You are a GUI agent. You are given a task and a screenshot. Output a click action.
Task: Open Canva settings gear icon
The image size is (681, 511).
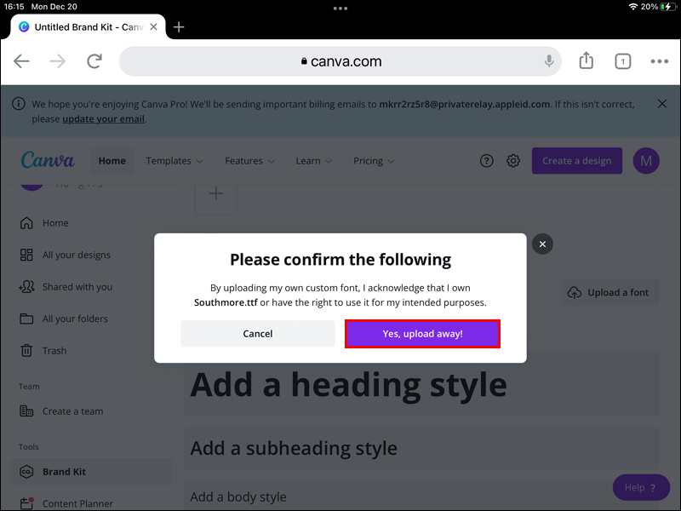click(513, 161)
